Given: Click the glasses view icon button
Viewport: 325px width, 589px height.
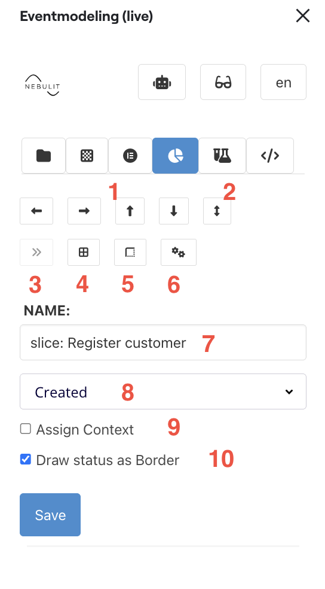Looking at the screenshot, I should [x=223, y=82].
